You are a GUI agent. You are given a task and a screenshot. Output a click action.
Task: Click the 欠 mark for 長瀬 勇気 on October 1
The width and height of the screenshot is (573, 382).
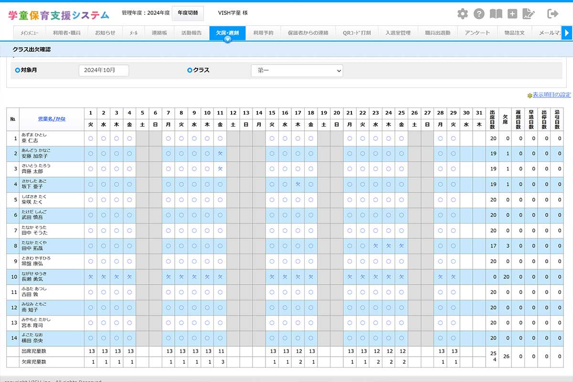(x=90, y=276)
